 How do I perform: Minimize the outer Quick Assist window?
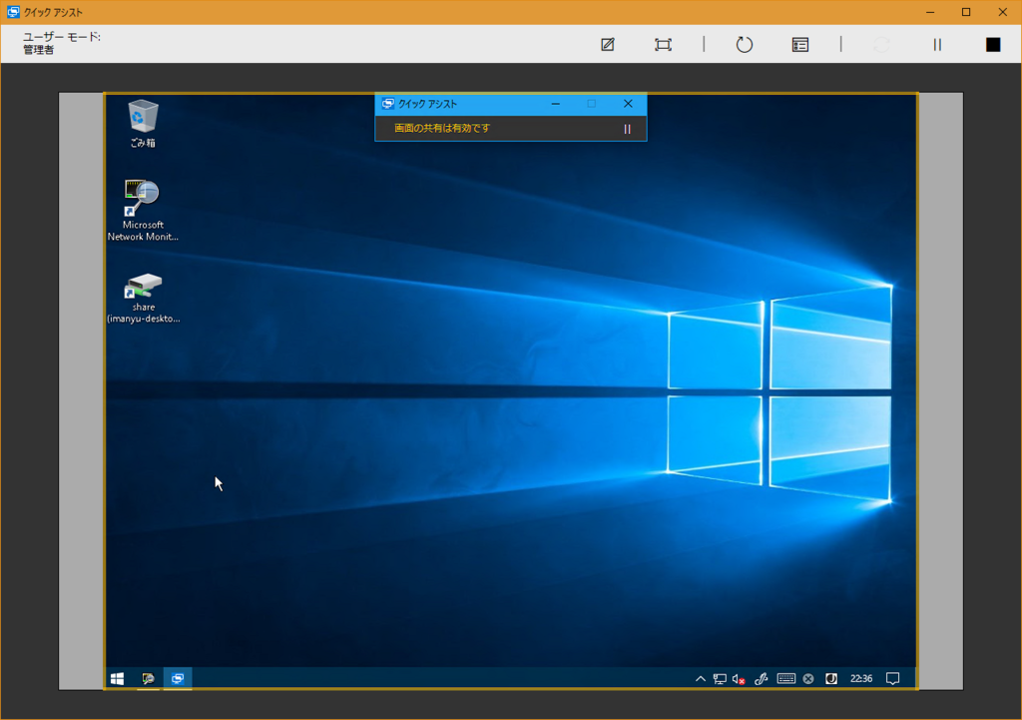coord(930,12)
